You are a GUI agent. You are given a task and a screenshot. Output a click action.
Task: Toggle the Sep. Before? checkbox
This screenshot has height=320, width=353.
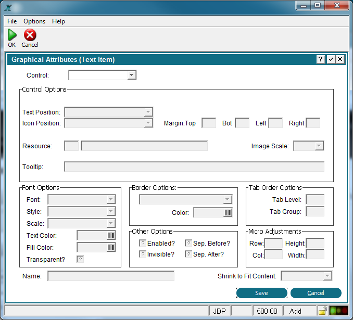(x=188, y=244)
